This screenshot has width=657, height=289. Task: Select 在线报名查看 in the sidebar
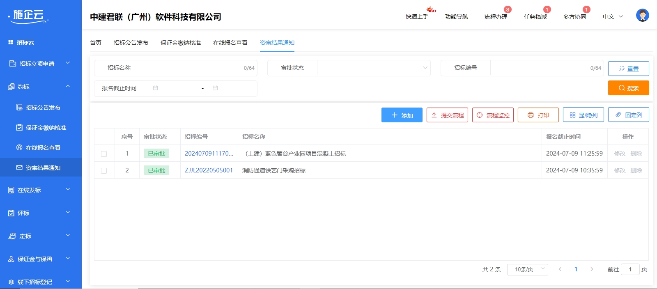coord(43,148)
